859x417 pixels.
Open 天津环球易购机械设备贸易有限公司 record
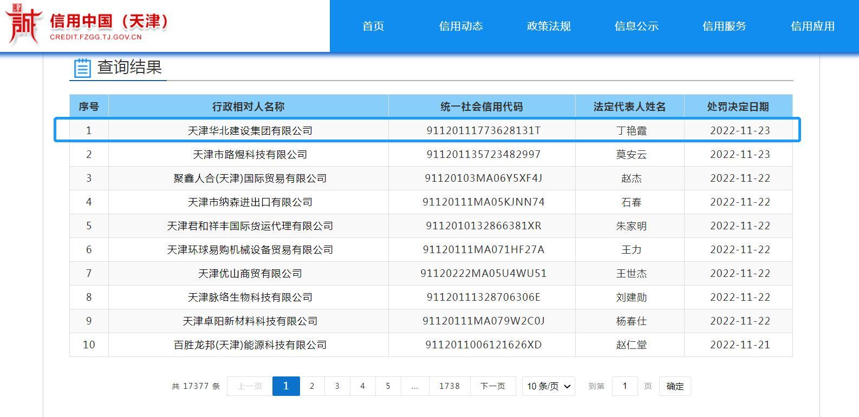coord(250,249)
